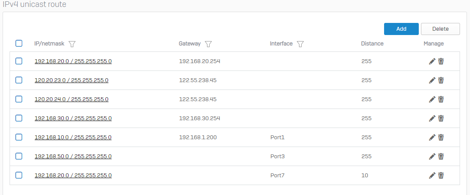The width and height of the screenshot is (470, 195).
Task: Open the 192.168.30.0 / 255.255.255.0 link
Action: pos(73,118)
